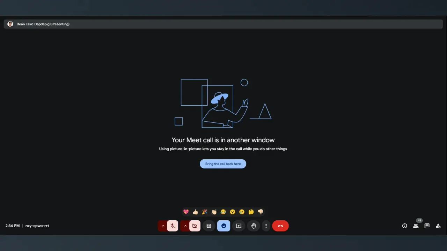Turn on the camera button
Viewport: 447px width, 251px height.
(195, 226)
